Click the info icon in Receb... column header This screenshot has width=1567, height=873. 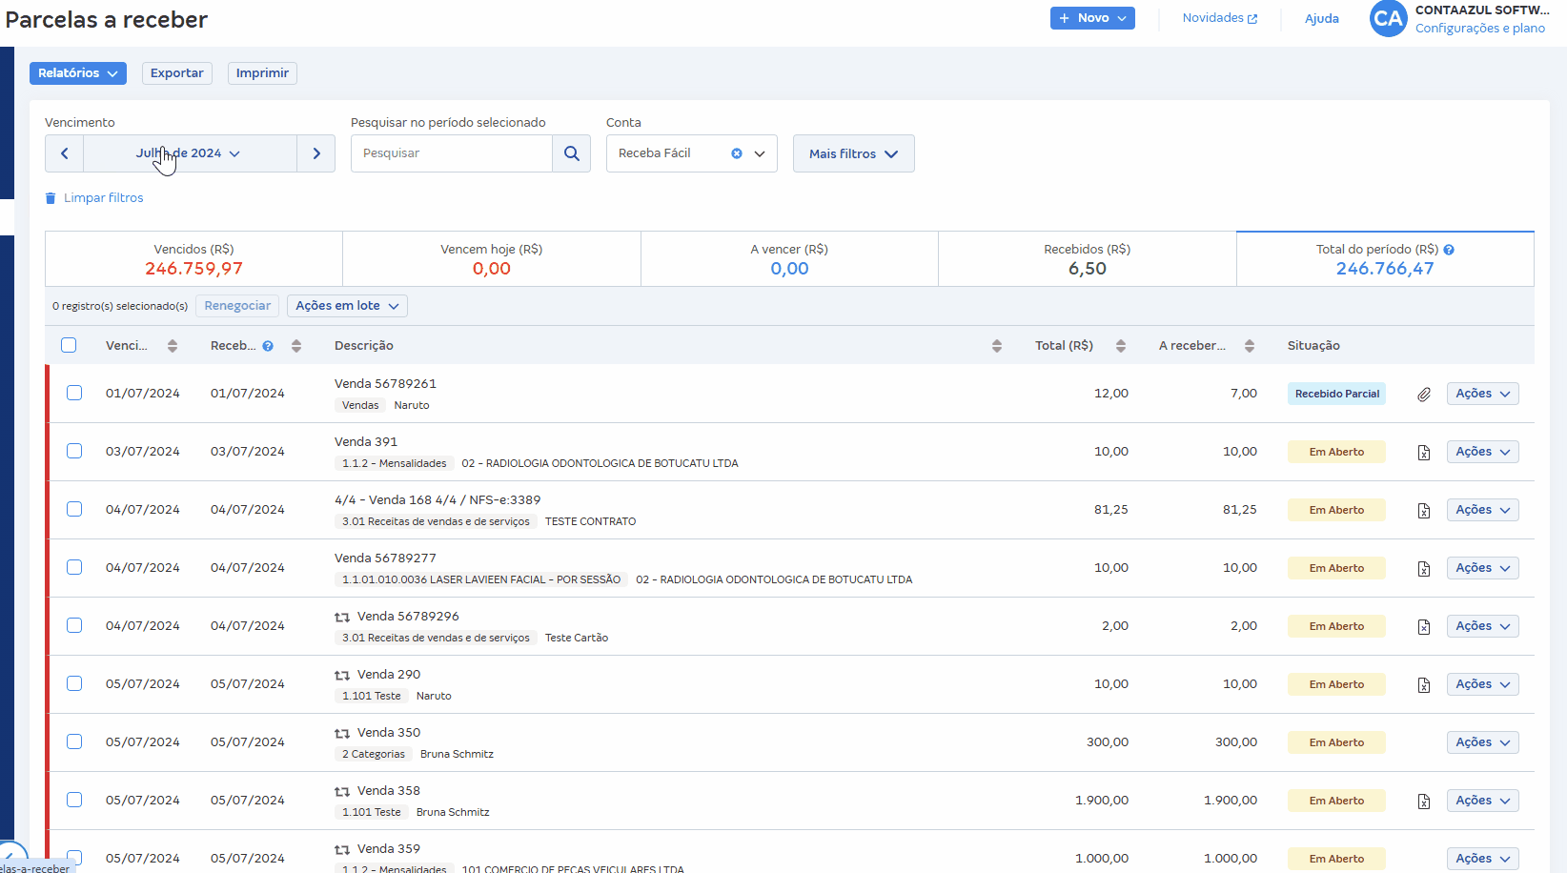pos(268,346)
